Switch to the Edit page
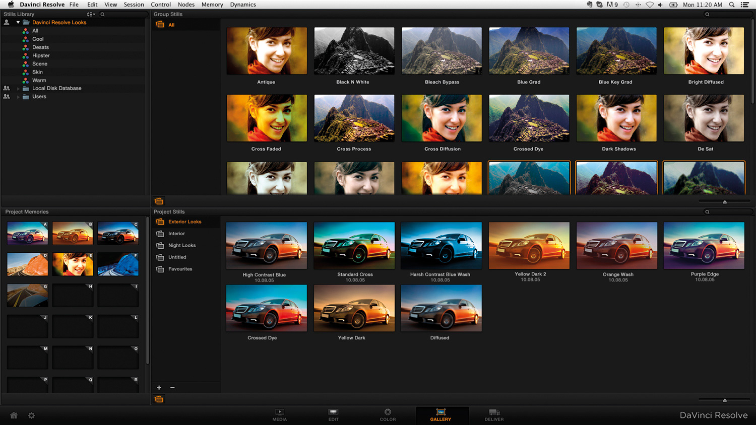The width and height of the screenshot is (756, 425). pos(333,415)
